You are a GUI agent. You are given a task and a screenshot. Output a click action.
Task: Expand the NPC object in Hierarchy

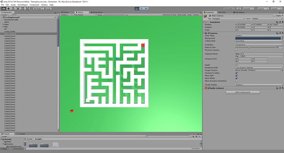coord(3,27)
